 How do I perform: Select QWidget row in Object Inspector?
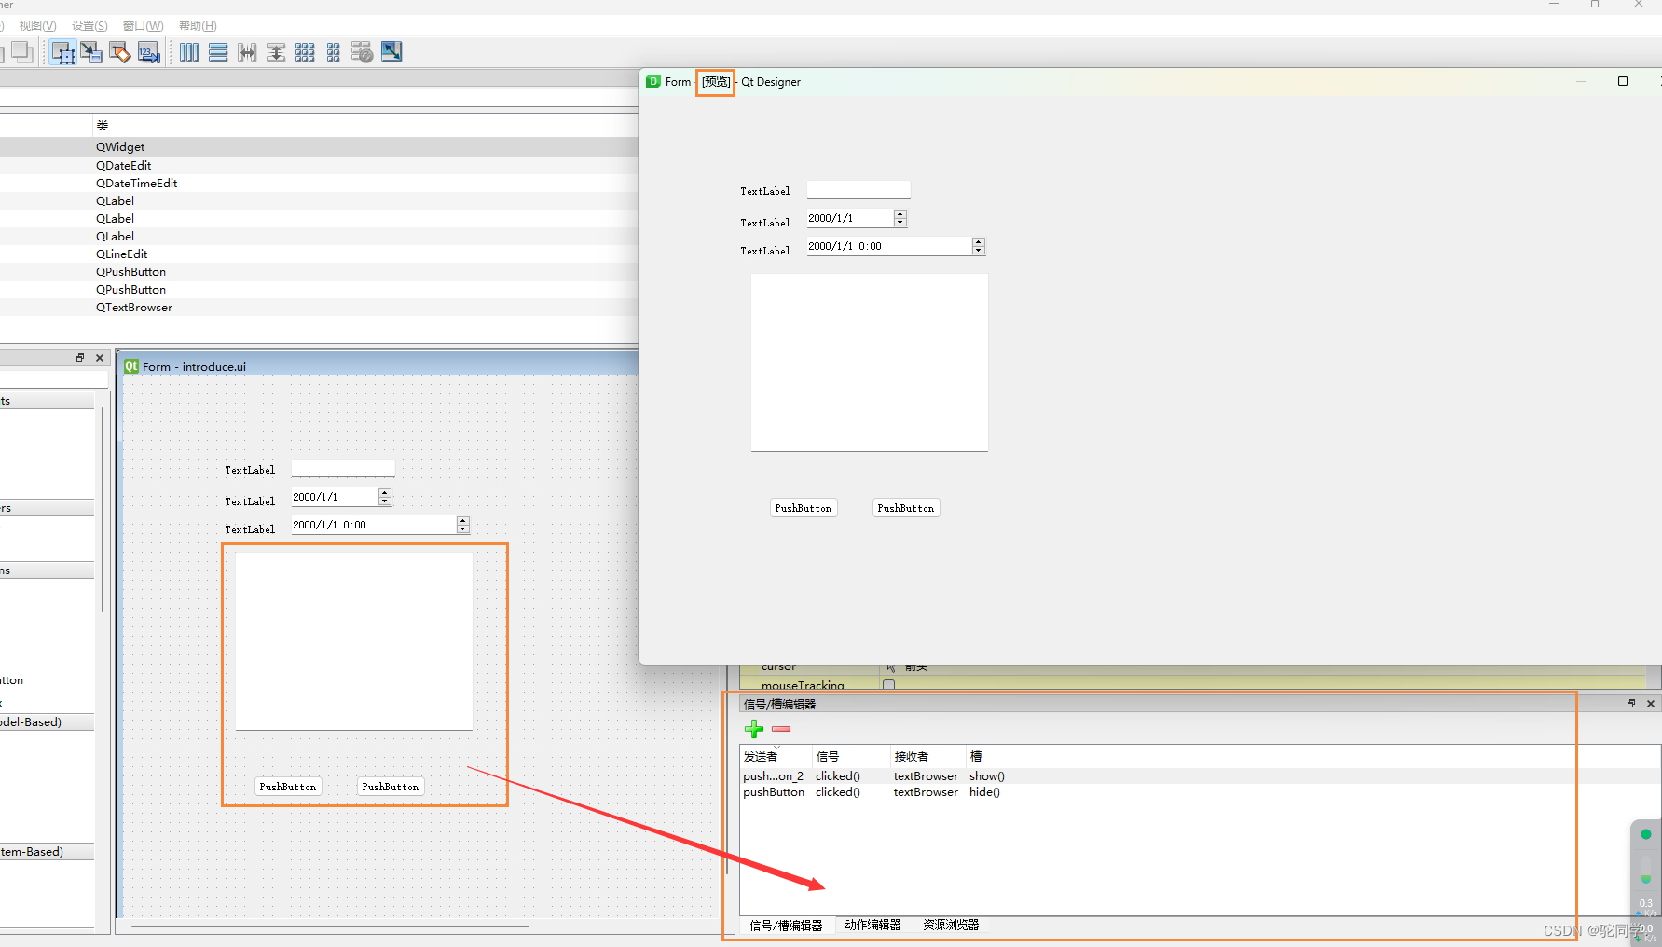pyautogui.click(x=319, y=147)
